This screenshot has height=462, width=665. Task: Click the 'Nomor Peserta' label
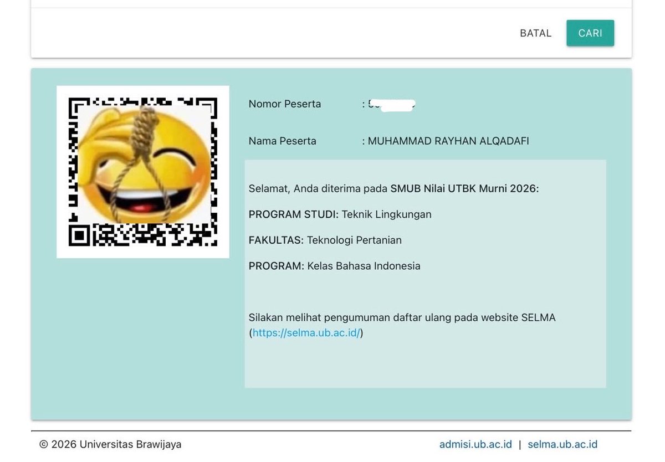[285, 104]
